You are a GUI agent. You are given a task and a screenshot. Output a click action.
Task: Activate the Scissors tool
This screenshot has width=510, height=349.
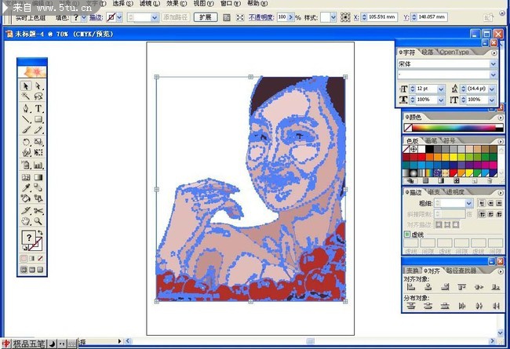(38, 210)
